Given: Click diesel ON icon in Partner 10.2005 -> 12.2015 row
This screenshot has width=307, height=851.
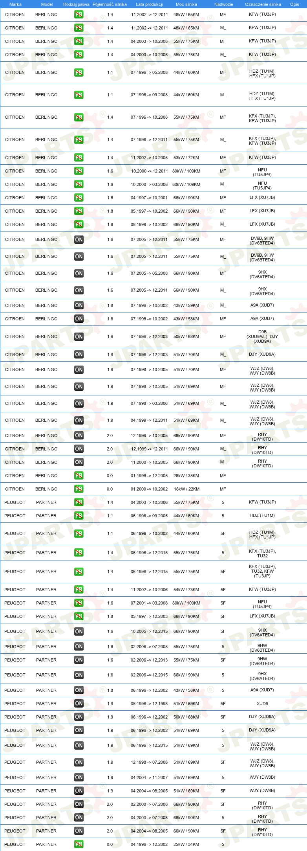Looking at the screenshot, I should click(79, 631).
